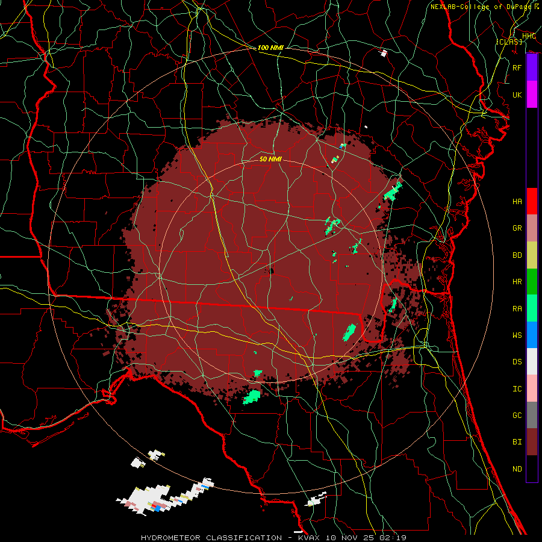Click the 100 NMI range ring label
542x542 pixels.
(x=270, y=48)
